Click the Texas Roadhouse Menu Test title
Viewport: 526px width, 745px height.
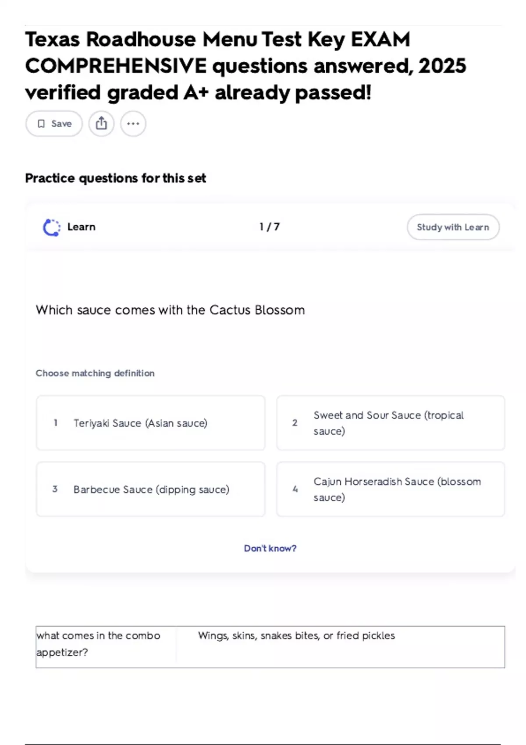pyautogui.click(x=245, y=66)
